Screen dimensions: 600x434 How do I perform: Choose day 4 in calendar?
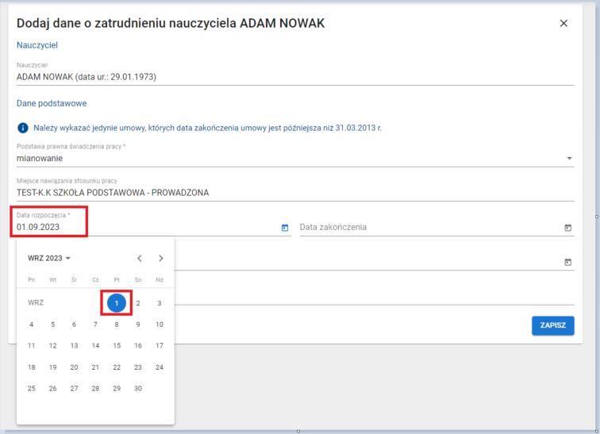pos(32,324)
